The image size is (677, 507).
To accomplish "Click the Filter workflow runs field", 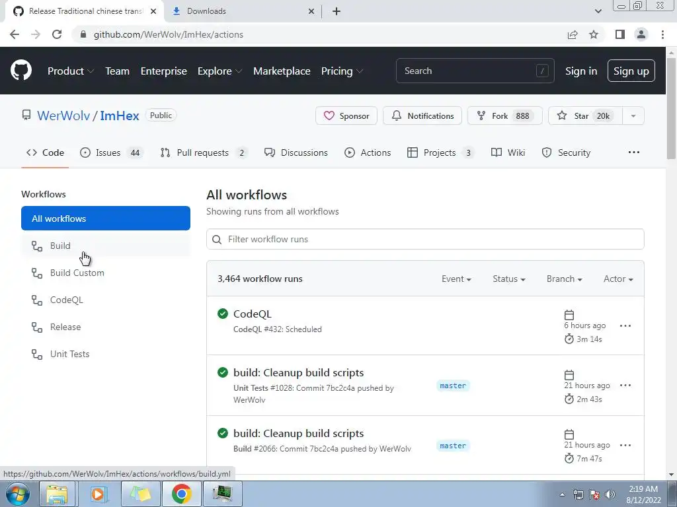I will (x=425, y=239).
